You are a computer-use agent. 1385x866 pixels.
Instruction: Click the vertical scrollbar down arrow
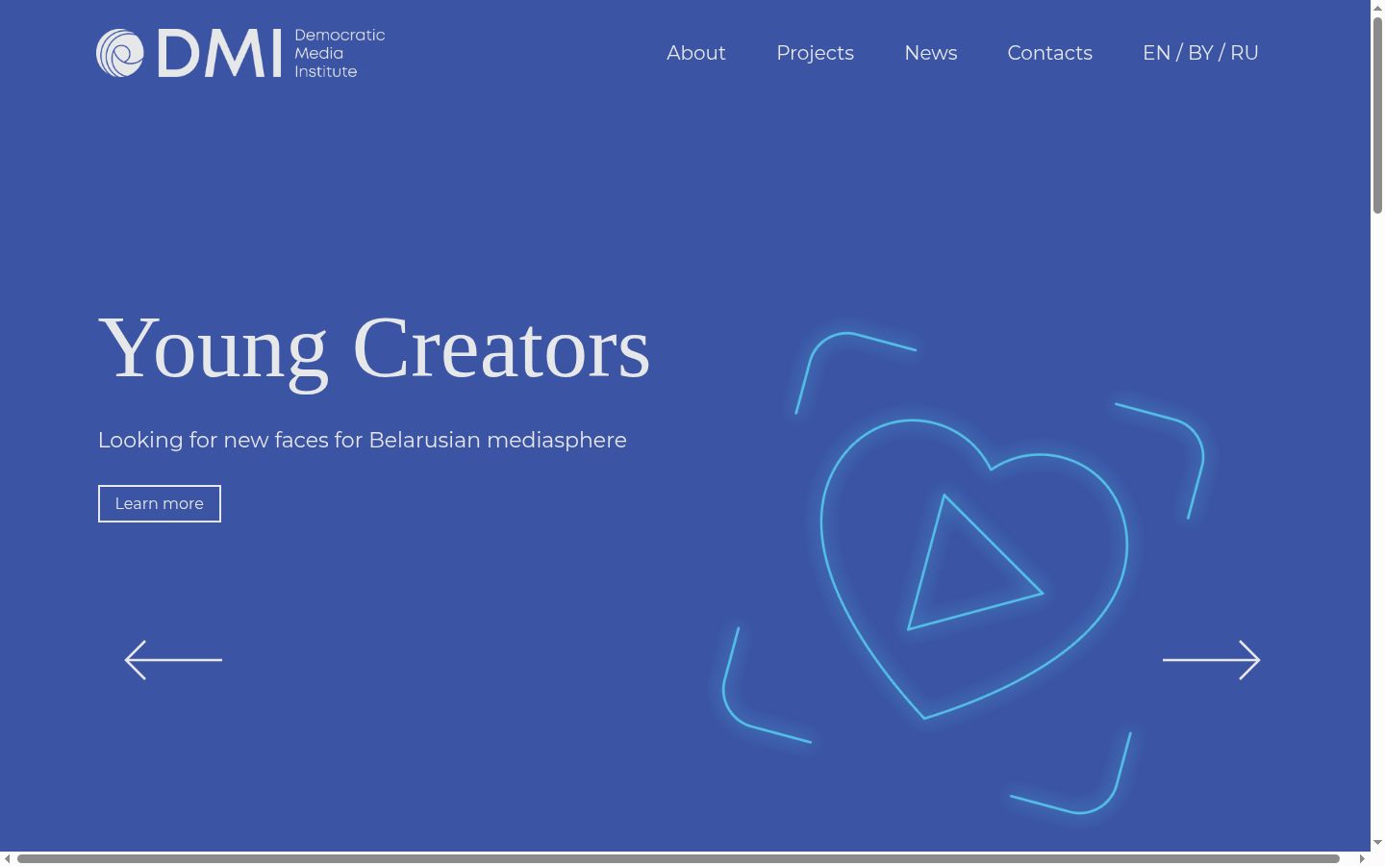tap(1377, 843)
